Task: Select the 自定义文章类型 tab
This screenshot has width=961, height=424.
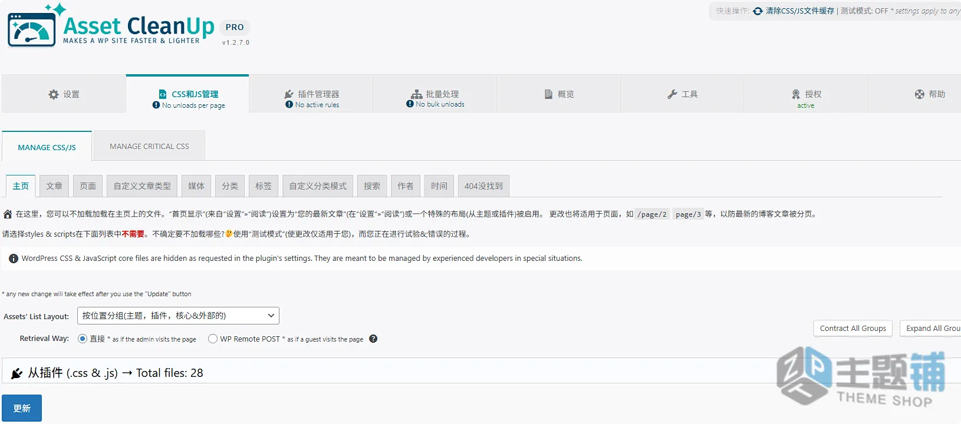Action: tap(142, 185)
